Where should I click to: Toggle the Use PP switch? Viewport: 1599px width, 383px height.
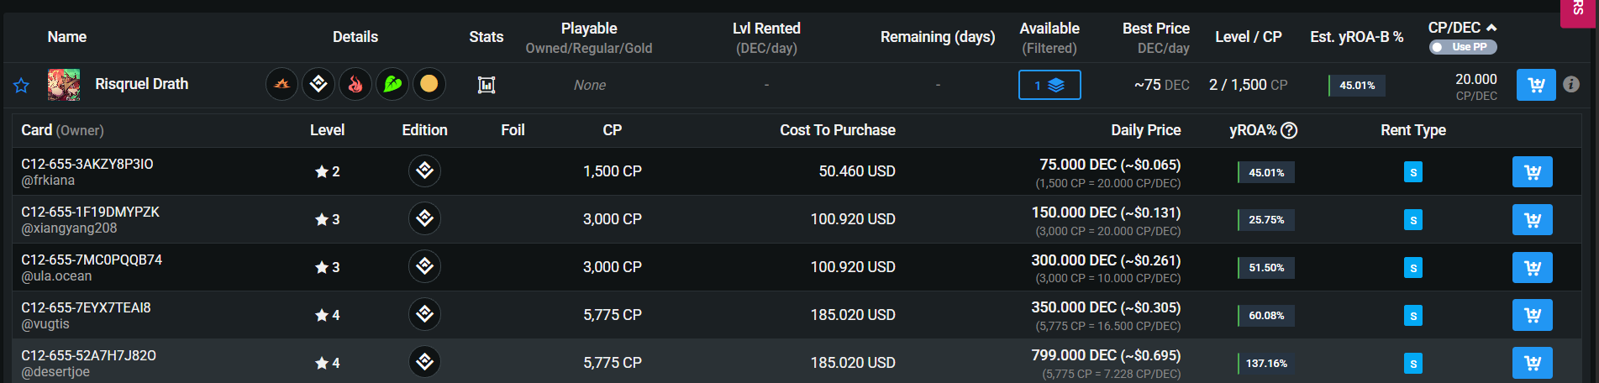coord(1463,47)
